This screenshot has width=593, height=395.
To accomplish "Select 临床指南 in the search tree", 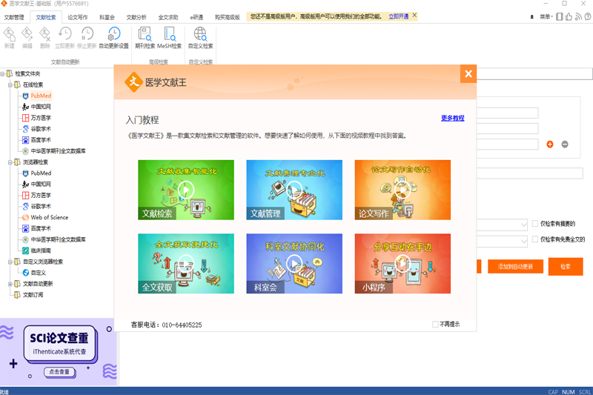I will tap(42, 250).
